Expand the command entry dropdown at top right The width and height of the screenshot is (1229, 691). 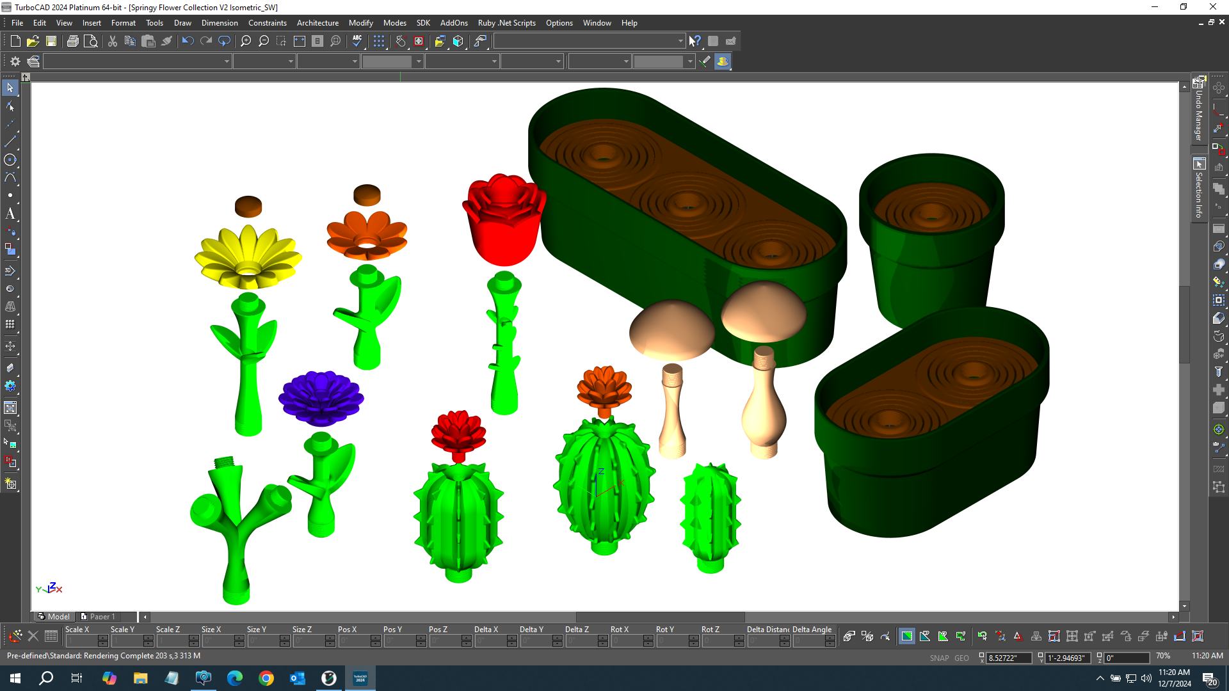tap(680, 40)
